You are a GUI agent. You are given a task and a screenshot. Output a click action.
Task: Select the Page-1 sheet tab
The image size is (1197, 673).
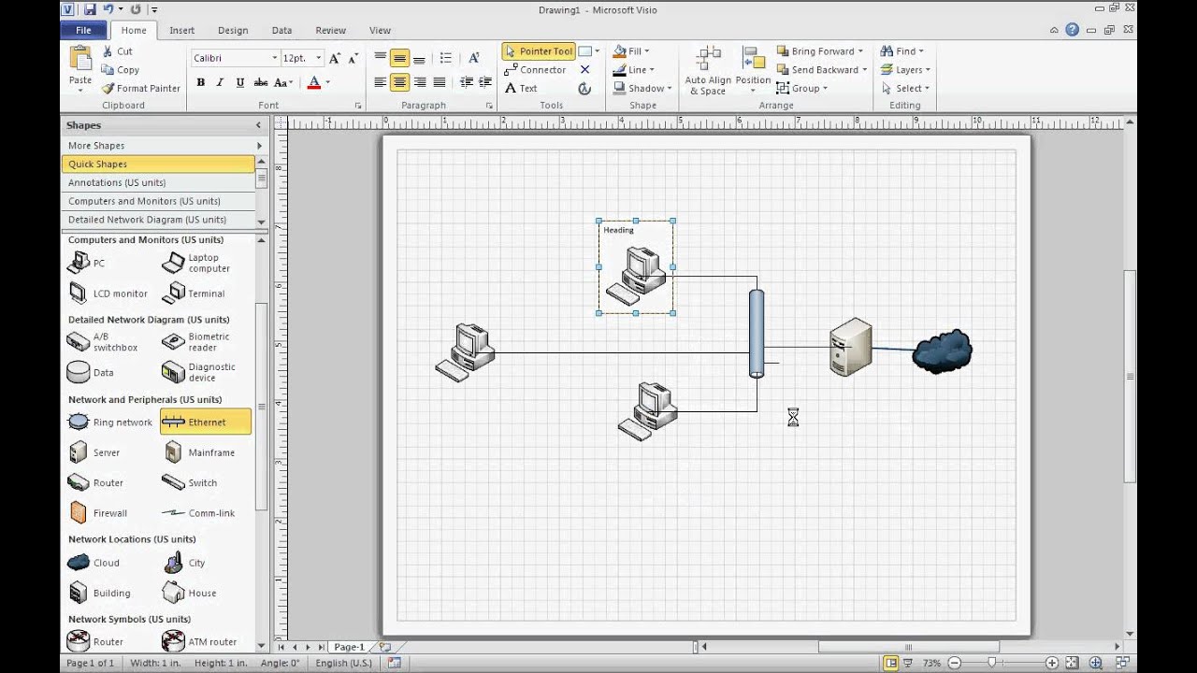349,647
